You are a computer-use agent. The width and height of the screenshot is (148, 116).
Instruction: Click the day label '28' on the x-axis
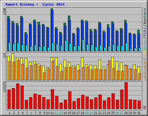126,113
